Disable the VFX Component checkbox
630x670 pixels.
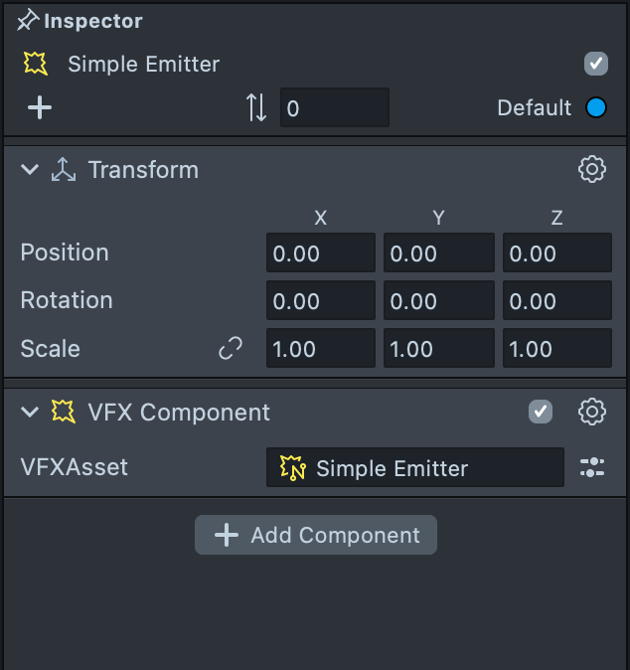pos(541,412)
